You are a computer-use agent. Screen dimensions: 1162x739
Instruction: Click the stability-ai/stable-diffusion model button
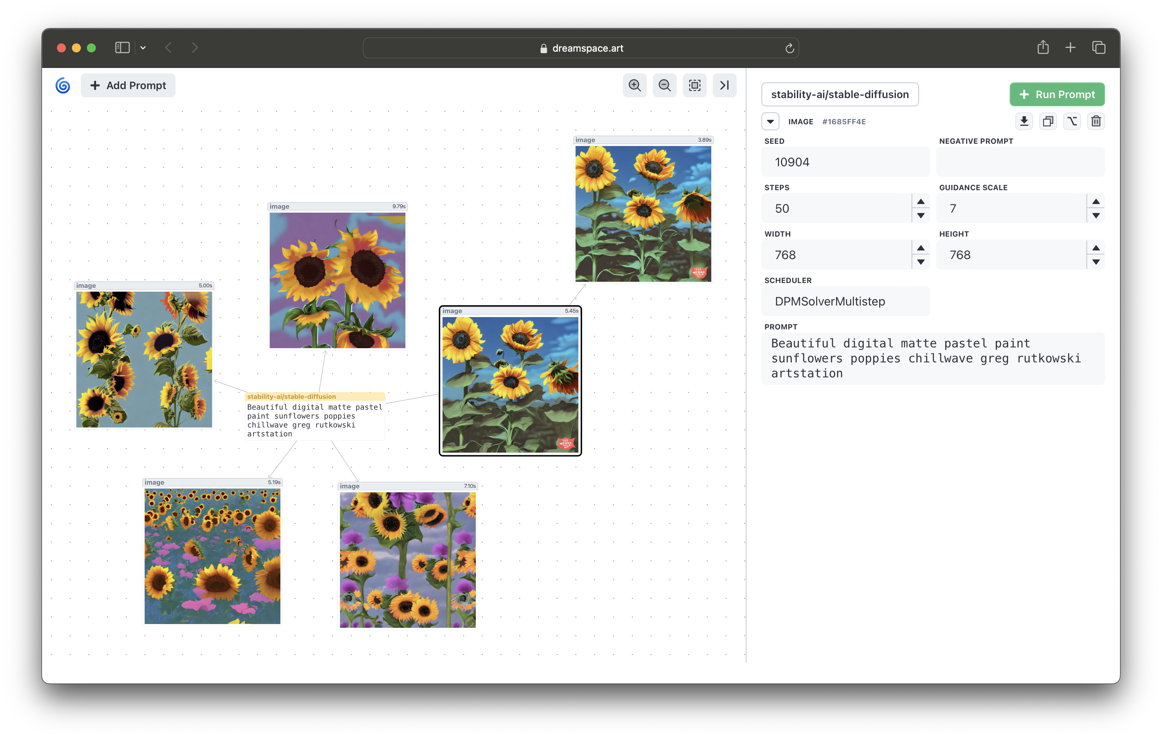(840, 95)
